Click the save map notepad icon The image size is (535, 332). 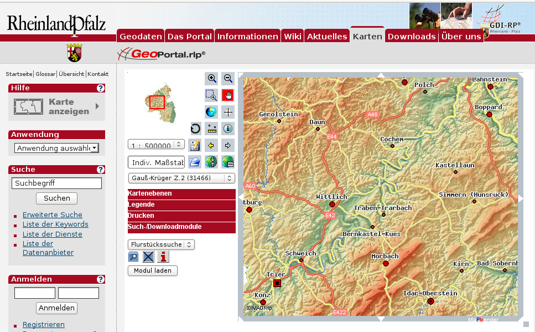(195, 145)
